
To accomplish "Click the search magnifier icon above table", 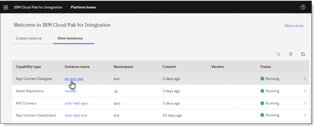I will pos(278,54).
